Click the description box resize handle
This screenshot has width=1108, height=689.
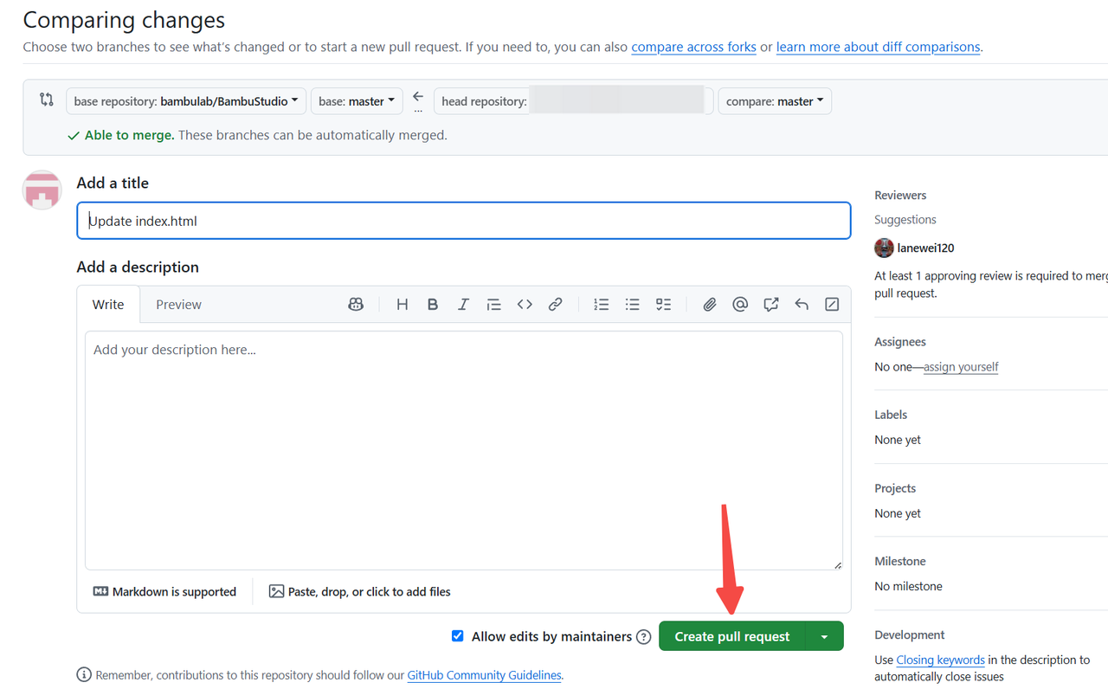[x=837, y=564]
